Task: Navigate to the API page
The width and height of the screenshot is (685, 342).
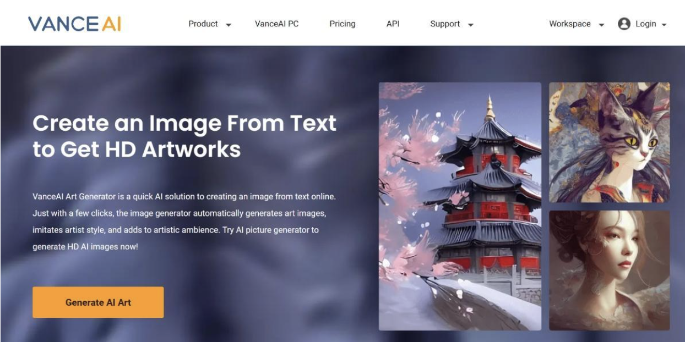Action: [x=393, y=24]
